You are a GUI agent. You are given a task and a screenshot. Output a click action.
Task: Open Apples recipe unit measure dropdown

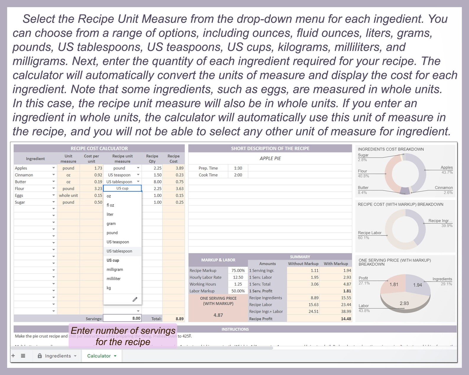coord(138,168)
